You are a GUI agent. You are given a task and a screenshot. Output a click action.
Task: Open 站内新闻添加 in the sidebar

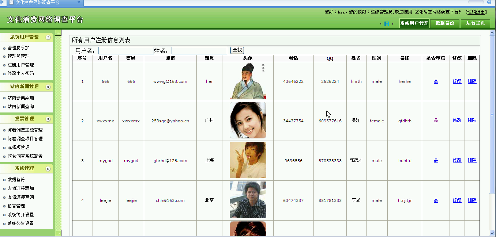pyautogui.click(x=20, y=98)
